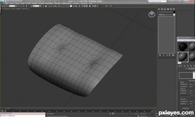Choose the Select and Rotate tool

click(x=29, y=6)
